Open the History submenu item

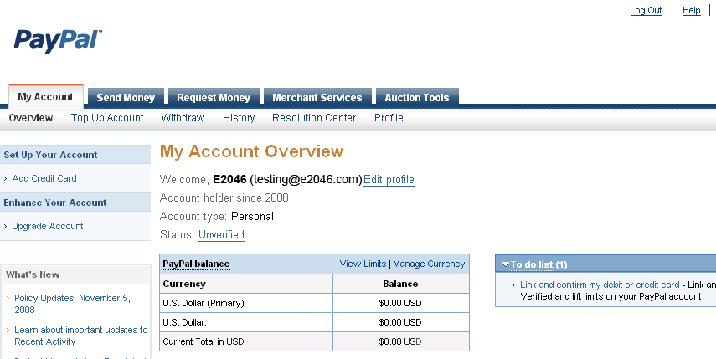(239, 118)
